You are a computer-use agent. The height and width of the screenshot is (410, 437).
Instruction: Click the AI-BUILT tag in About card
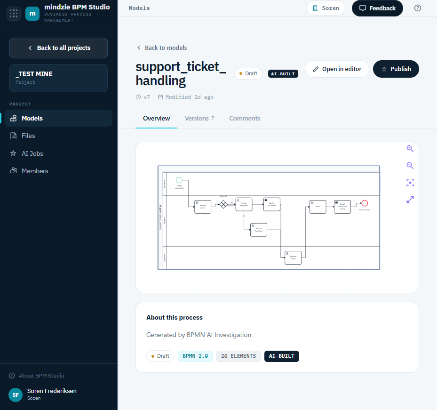tap(281, 356)
